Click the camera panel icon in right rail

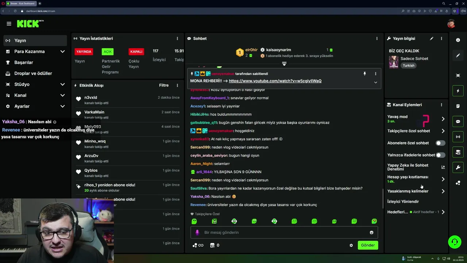[458, 152]
